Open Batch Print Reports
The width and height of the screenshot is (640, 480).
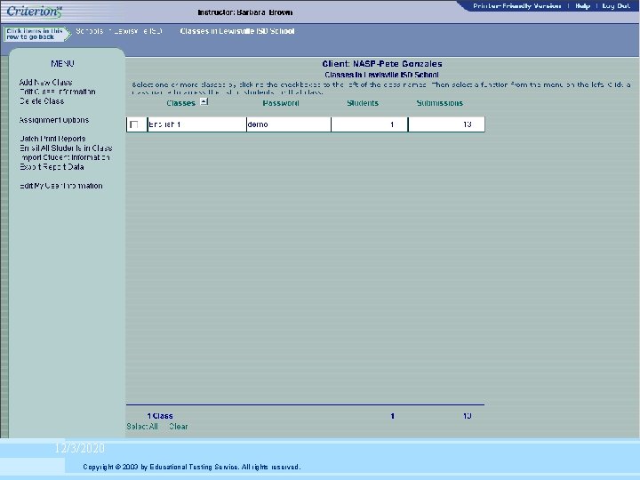pos(52,139)
